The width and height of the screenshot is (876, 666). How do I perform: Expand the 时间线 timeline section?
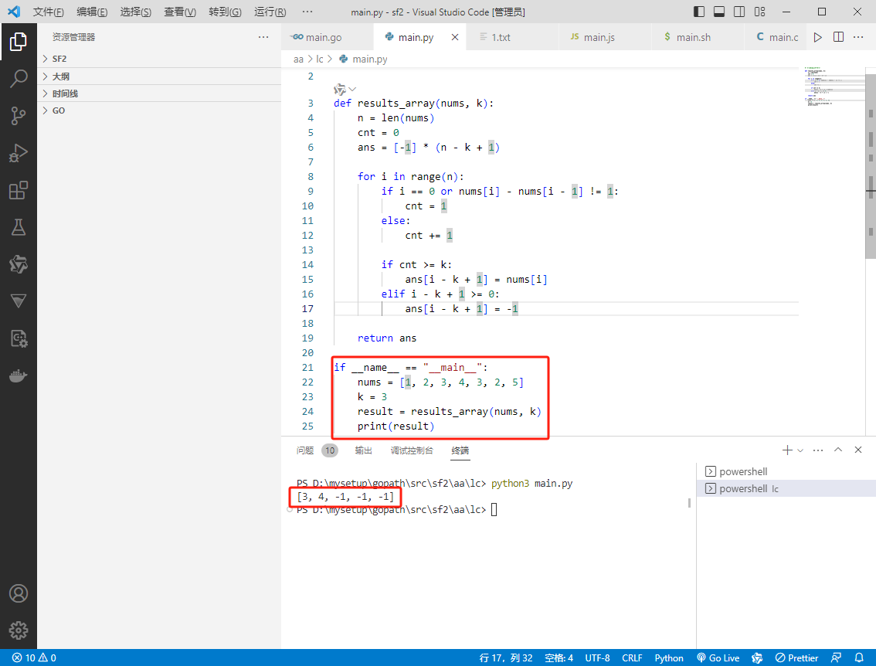tap(159, 93)
